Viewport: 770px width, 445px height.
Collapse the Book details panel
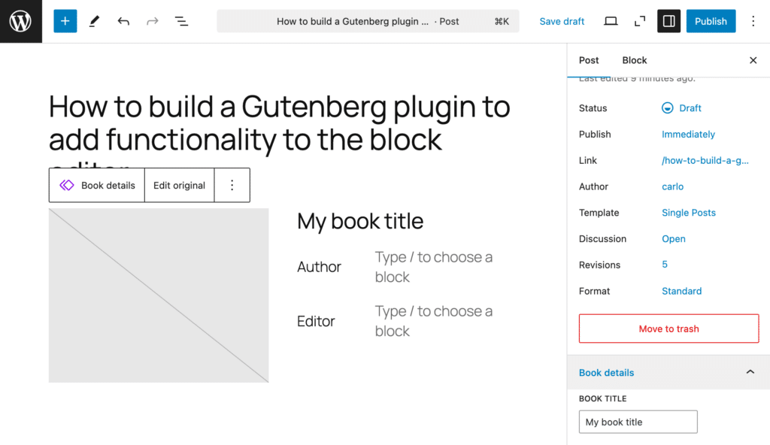750,372
